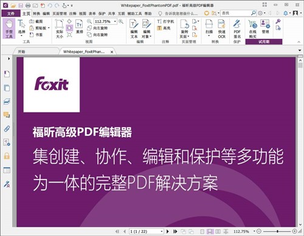304x236 pixels.
Task: Click status bar zoom-in plus button
Action: (x=295, y=231)
